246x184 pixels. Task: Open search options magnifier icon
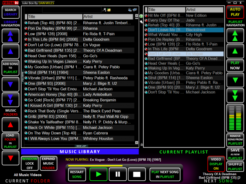click(104, 10)
